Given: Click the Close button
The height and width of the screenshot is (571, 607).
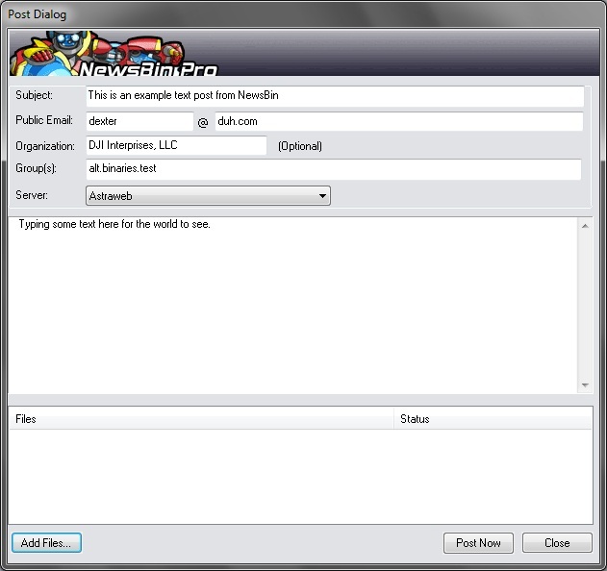Looking at the screenshot, I should click(x=557, y=543).
